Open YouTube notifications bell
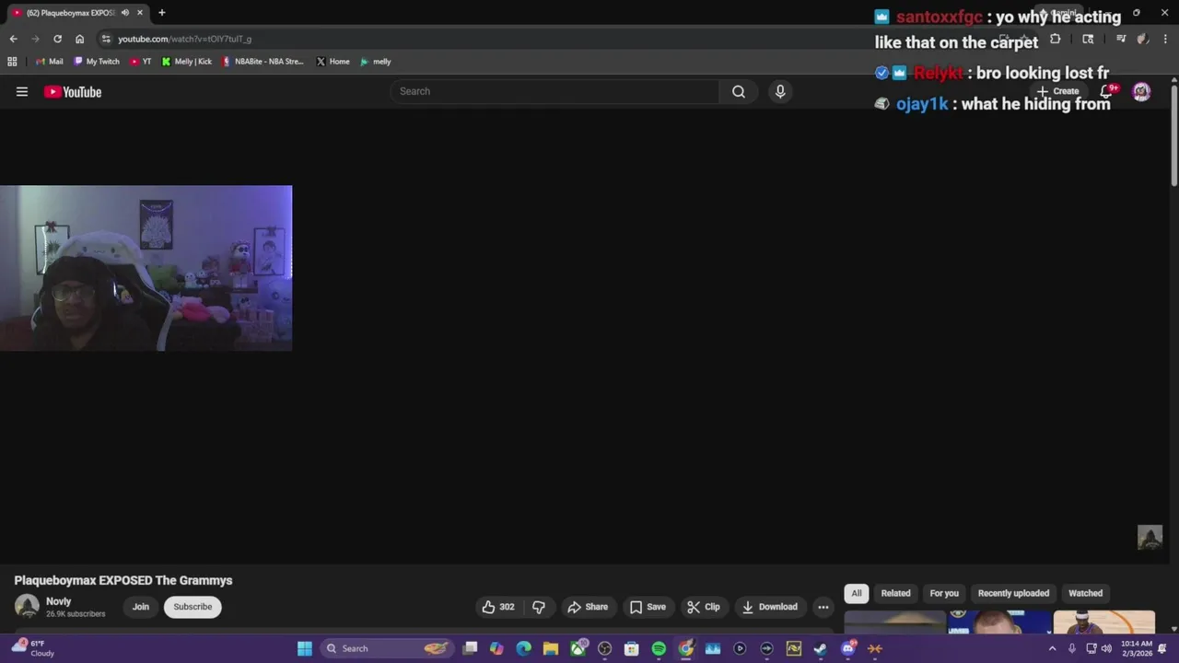1179x663 pixels. click(1107, 91)
